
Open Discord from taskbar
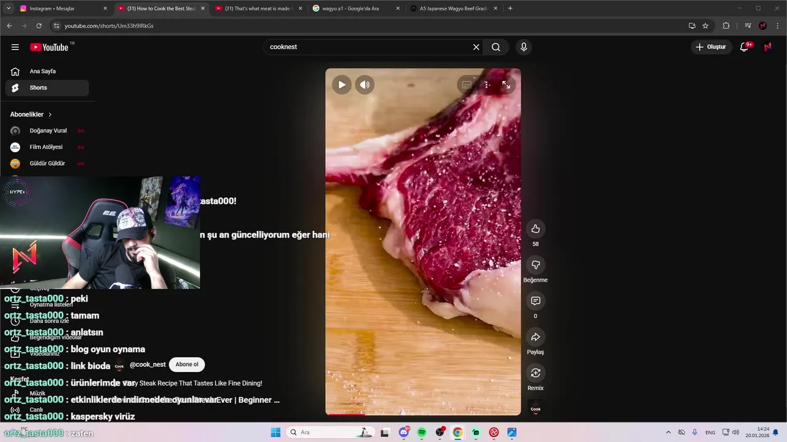click(x=404, y=432)
